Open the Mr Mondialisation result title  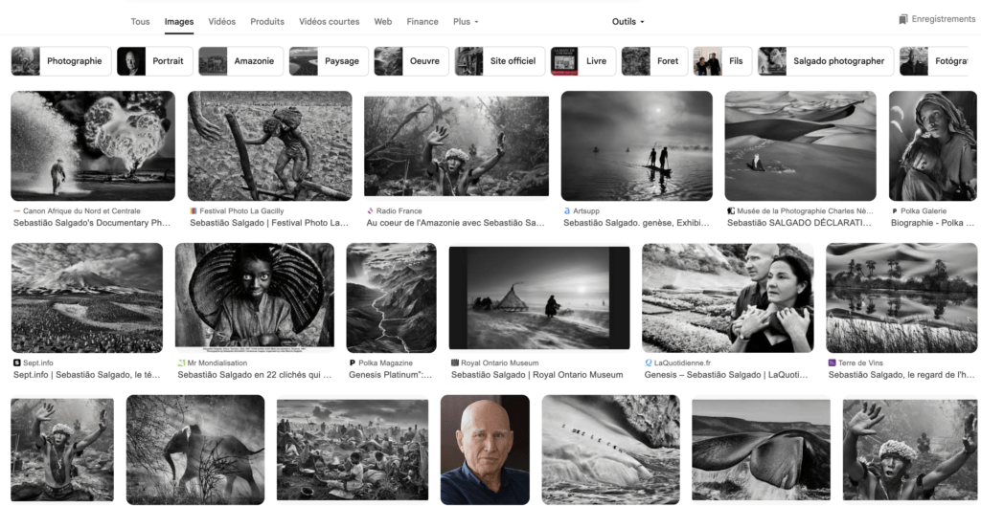pyautogui.click(x=254, y=376)
